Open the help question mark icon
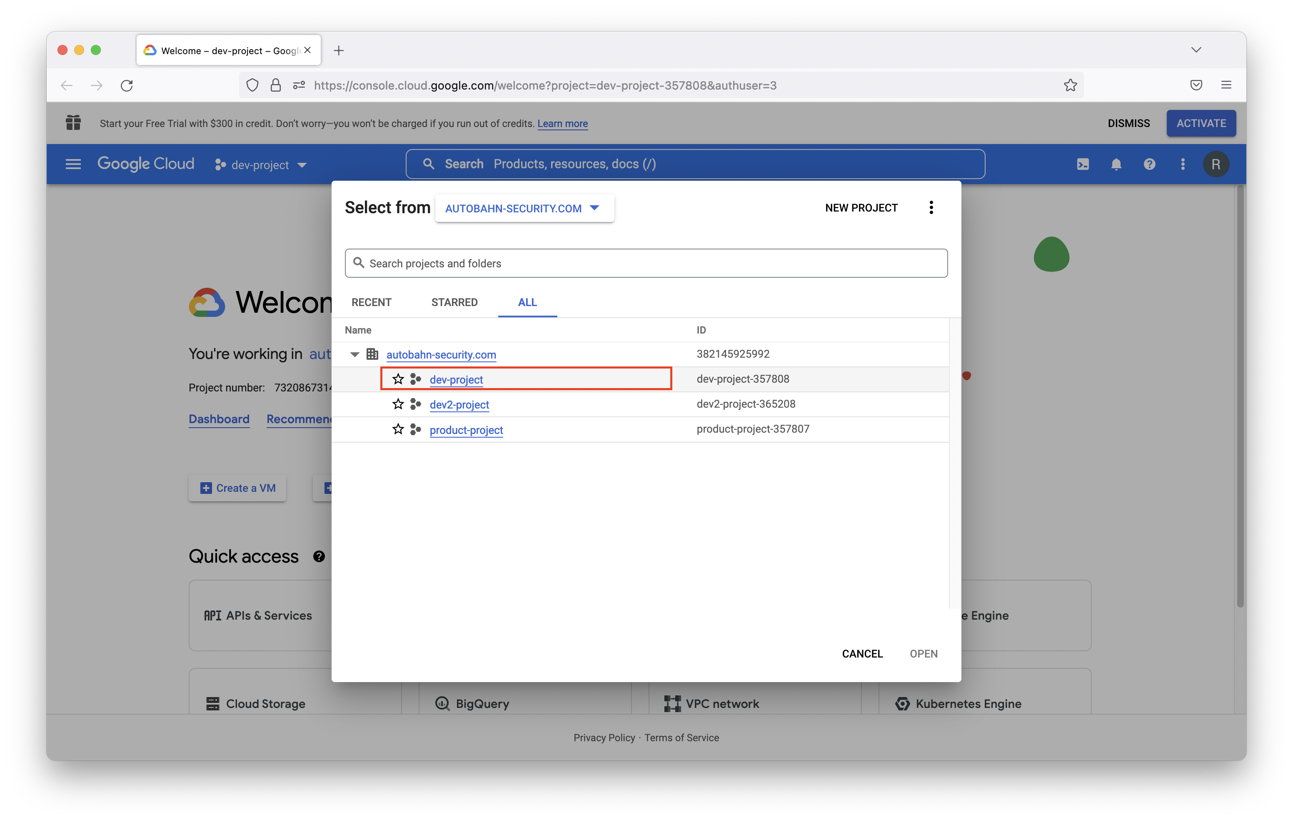This screenshot has height=822, width=1293. pyautogui.click(x=1149, y=164)
